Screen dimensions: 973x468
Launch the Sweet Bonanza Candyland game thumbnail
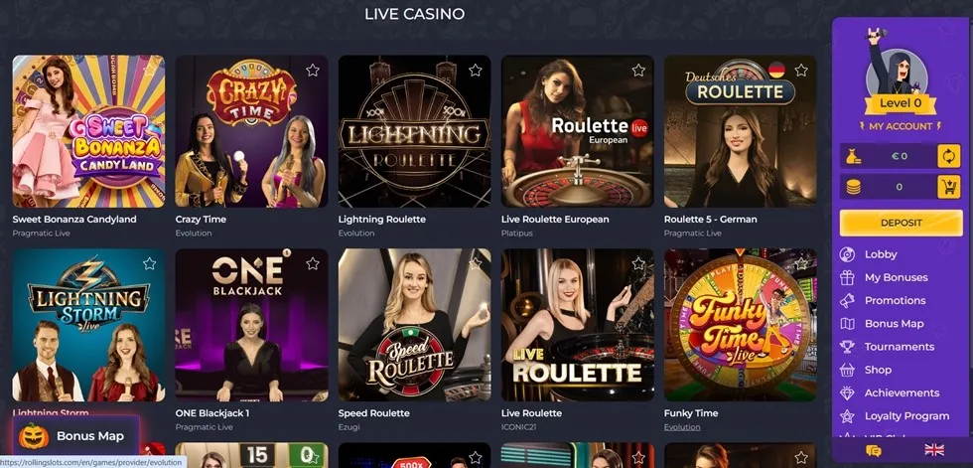tap(88, 131)
